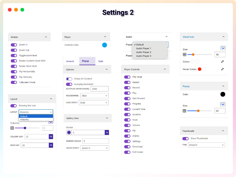The height and width of the screenshot is (177, 236).
Task: Click the PX unit button for Border field
Action: click(x=107, y=133)
